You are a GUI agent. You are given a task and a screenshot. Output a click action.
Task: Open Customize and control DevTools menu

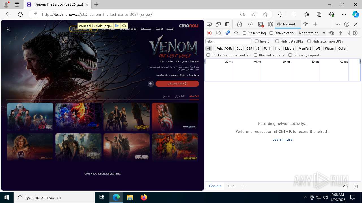[338, 24]
